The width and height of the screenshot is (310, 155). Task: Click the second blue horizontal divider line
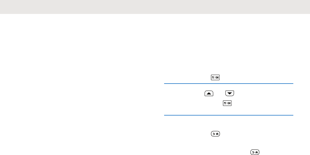(x=227, y=115)
